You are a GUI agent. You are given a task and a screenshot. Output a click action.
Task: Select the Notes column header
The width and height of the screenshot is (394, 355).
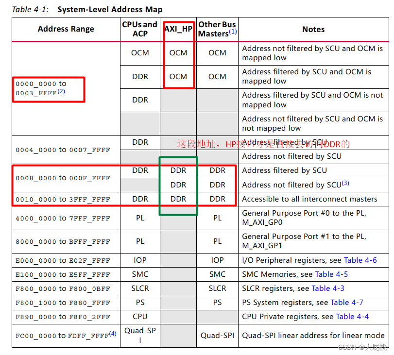(313, 29)
